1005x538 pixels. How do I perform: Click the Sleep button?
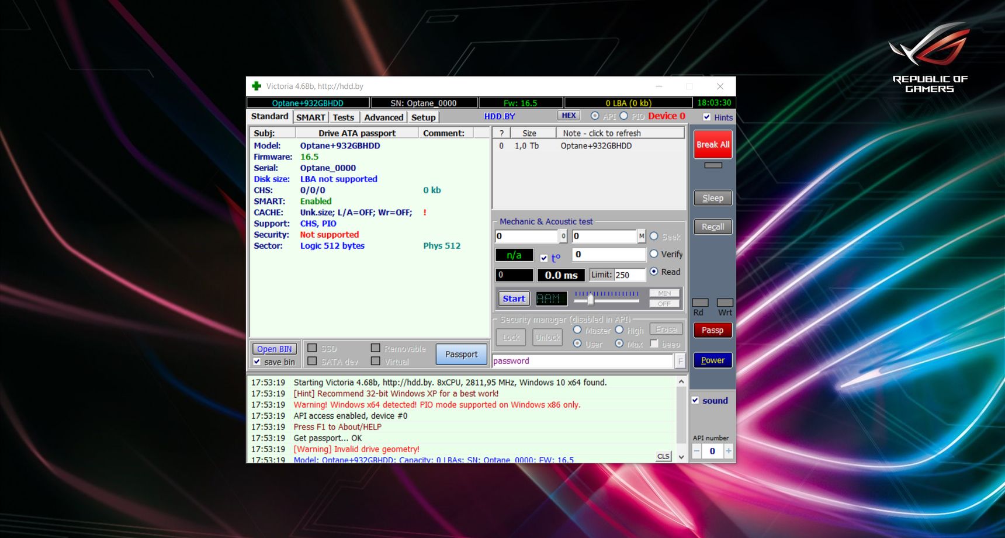713,198
